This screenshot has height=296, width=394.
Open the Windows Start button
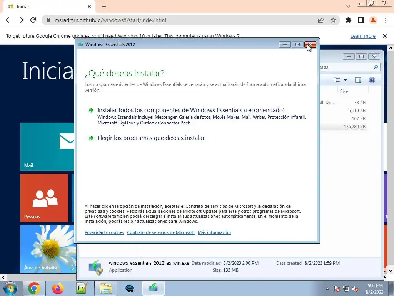pyautogui.click(x=10, y=288)
